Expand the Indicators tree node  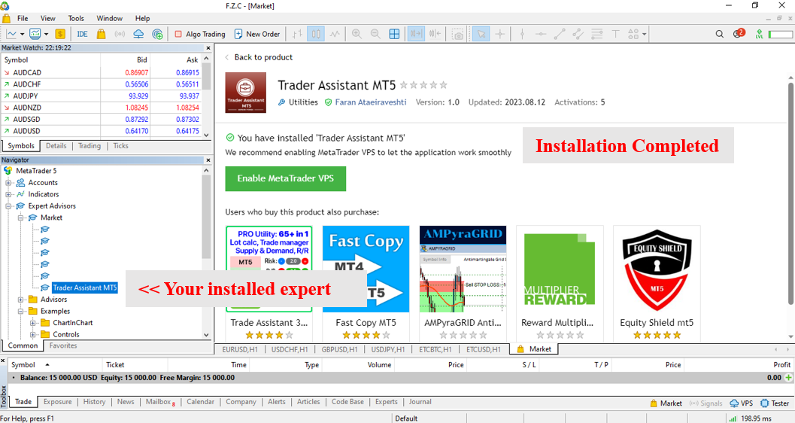click(x=8, y=194)
